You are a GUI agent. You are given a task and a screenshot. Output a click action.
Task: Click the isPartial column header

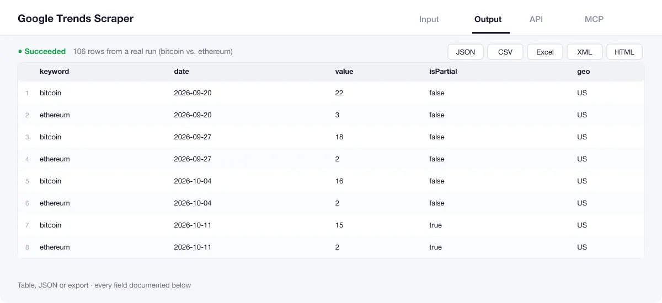click(443, 72)
